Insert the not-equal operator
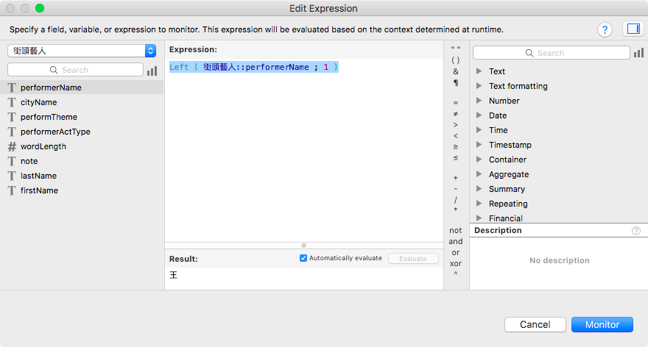 tap(455, 113)
